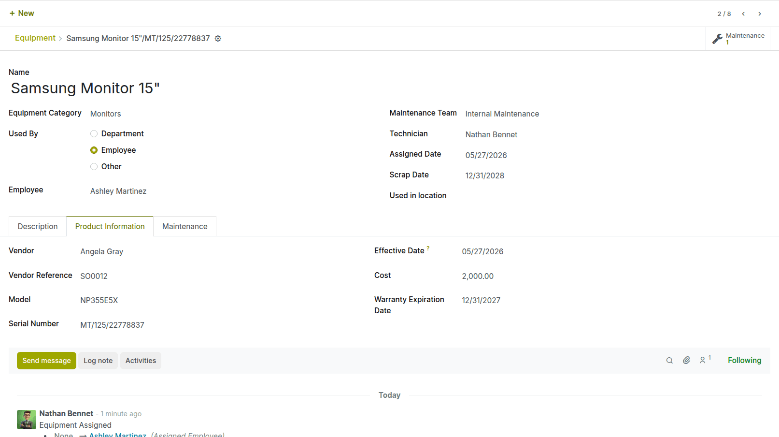Open the gear actions menu beside breadcrumb
This screenshot has width=779, height=437.
[x=218, y=39]
